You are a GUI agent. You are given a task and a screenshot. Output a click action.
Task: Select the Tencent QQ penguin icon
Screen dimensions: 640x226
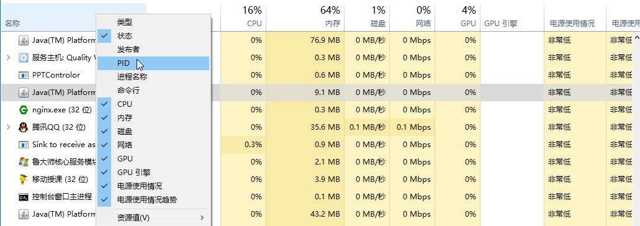23,127
